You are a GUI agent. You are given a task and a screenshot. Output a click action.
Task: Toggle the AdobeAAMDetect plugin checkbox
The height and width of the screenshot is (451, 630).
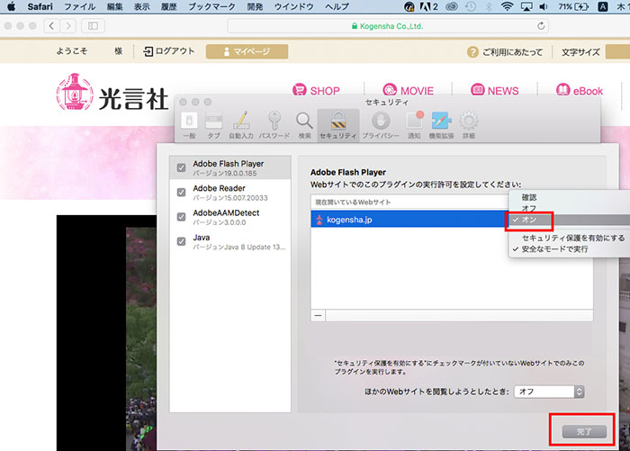click(x=181, y=217)
